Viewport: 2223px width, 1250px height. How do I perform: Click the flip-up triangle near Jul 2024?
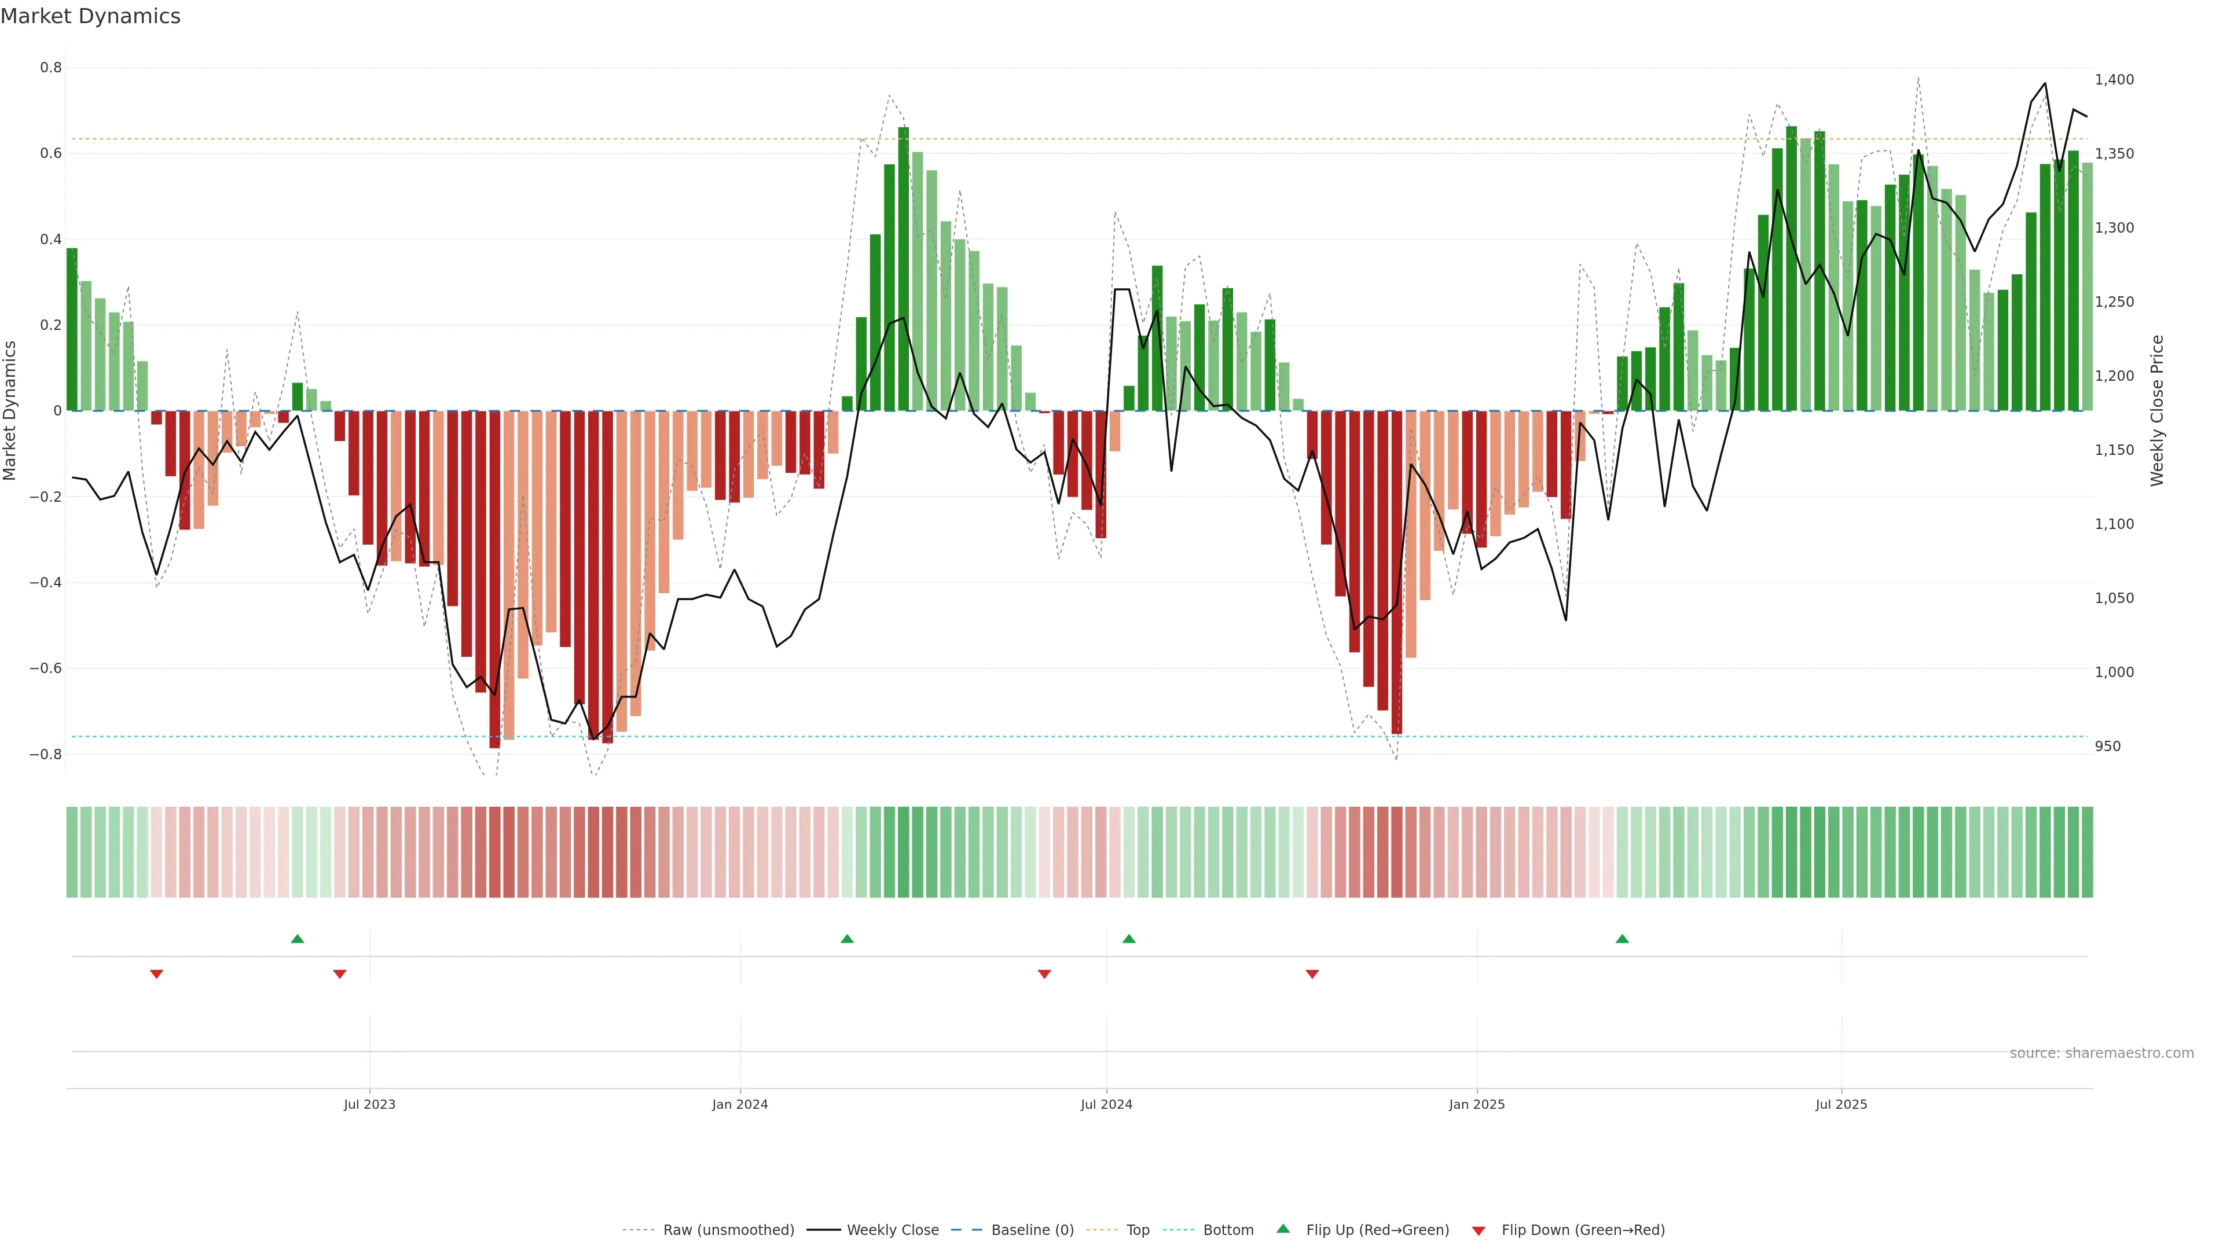(1129, 939)
